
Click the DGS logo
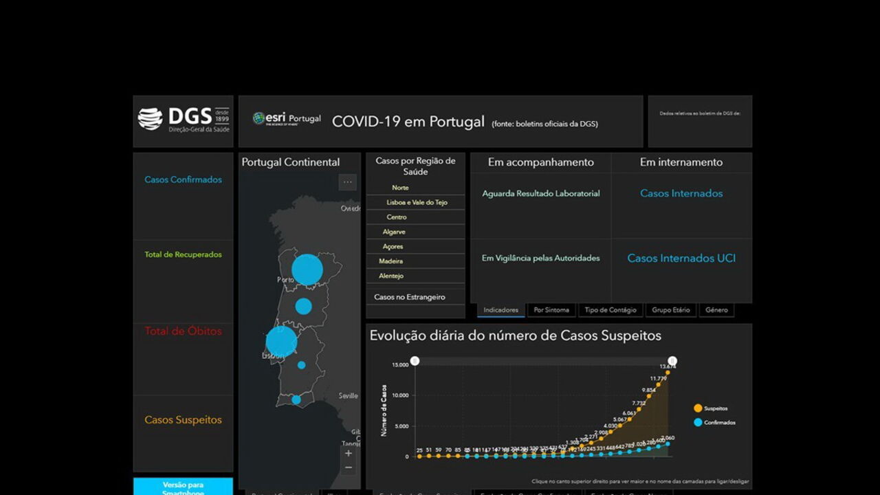click(x=184, y=119)
